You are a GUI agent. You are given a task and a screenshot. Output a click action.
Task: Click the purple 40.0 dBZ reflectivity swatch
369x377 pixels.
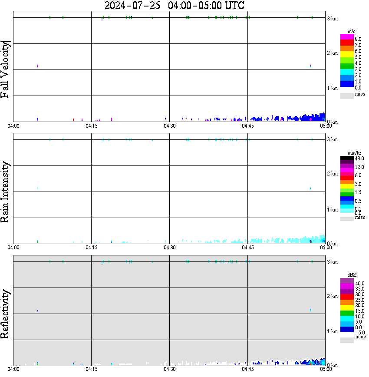pyautogui.click(x=347, y=281)
